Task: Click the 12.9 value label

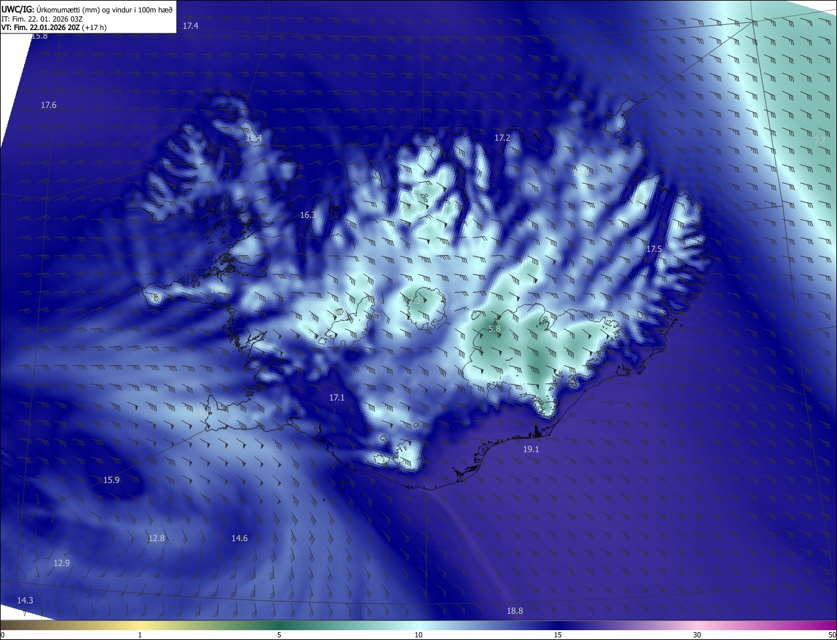Action: tap(61, 563)
